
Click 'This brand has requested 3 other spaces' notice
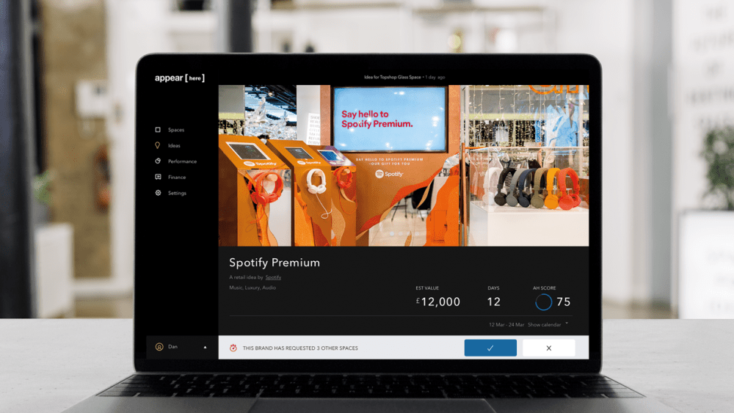[300, 348]
